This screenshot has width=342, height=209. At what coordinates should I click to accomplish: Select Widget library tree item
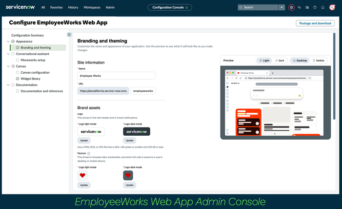30,79
